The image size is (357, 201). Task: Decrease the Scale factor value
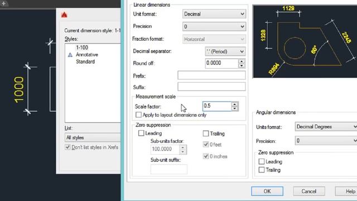(x=235, y=109)
